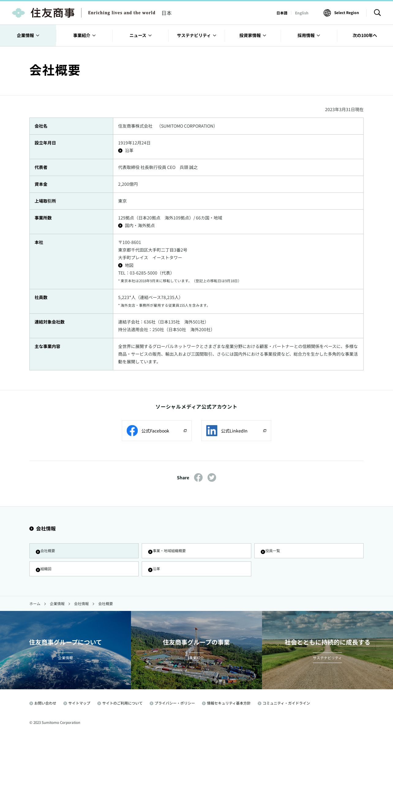
Task: Open the 公式Facebook button
Action: (157, 431)
